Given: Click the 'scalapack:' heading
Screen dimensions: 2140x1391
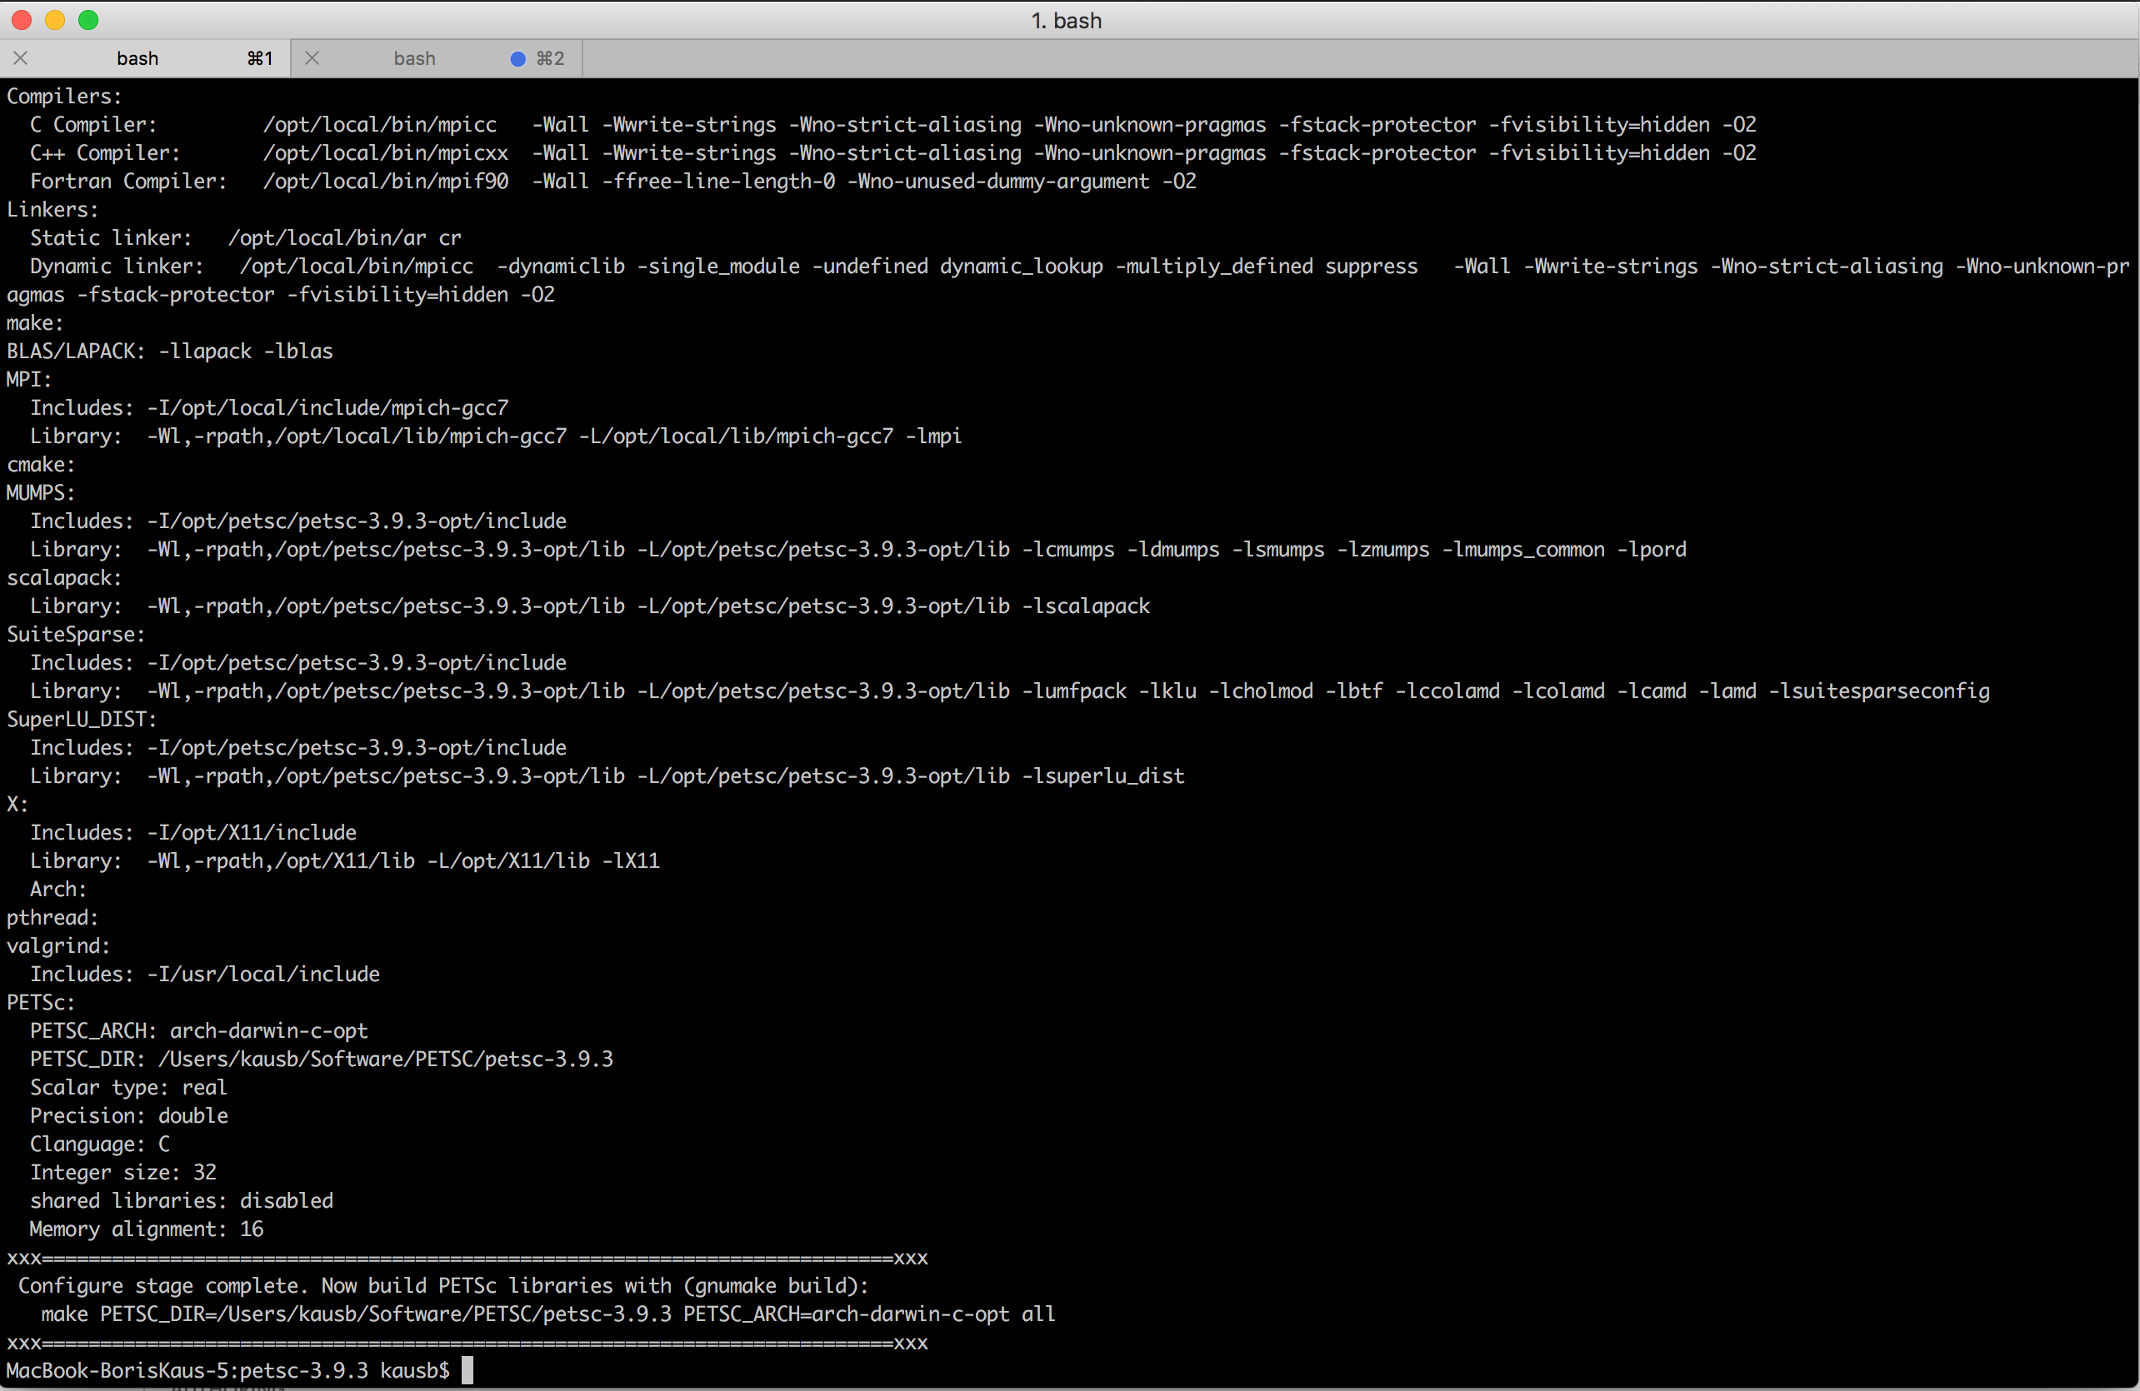Looking at the screenshot, I should pyautogui.click(x=64, y=578).
